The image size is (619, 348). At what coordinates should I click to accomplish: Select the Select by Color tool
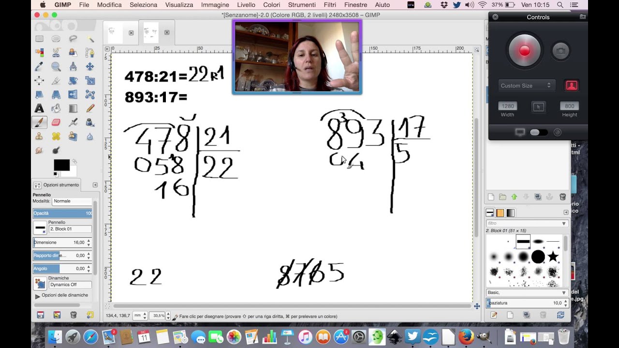tap(39, 53)
